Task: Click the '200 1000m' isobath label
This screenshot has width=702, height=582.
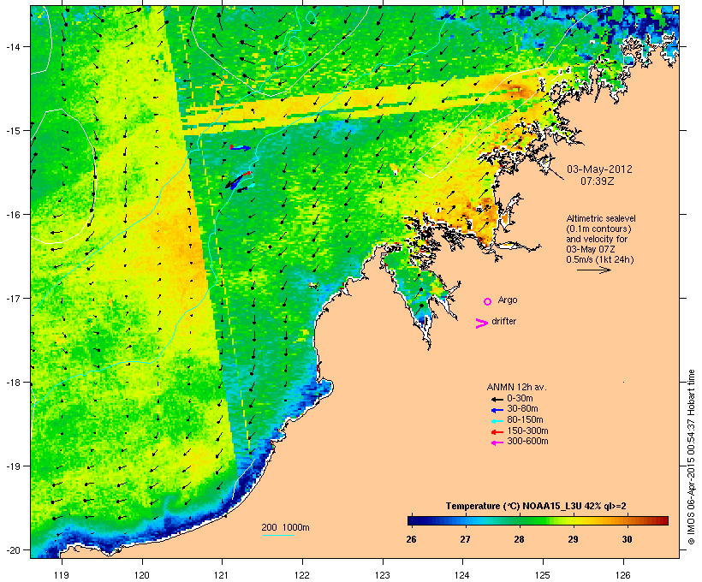Action: pos(285,527)
